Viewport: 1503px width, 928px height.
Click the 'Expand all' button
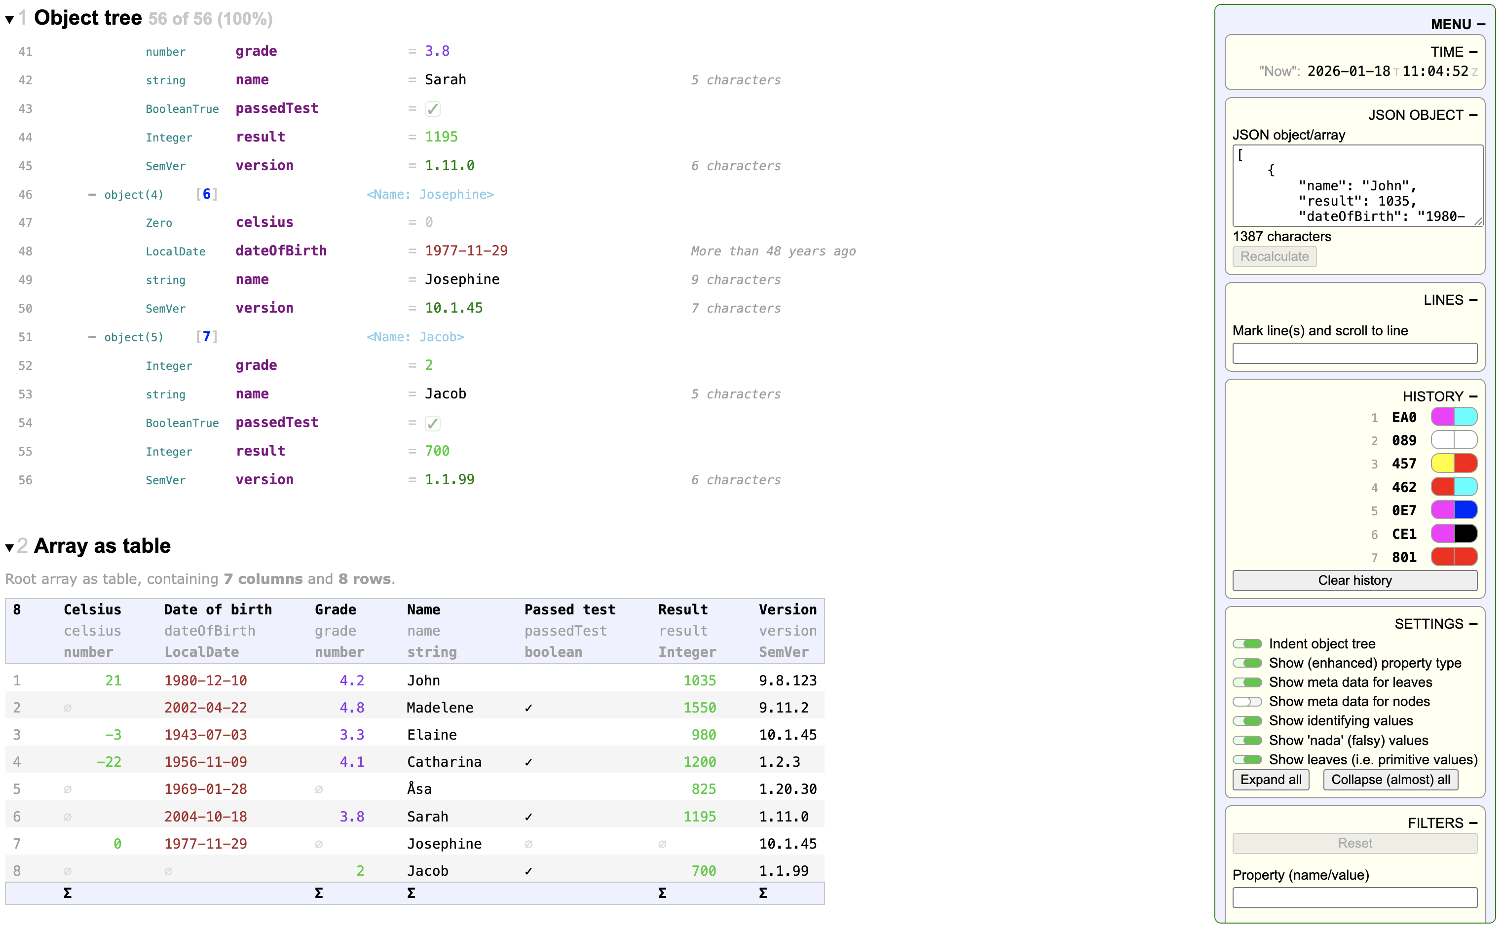[x=1270, y=780]
